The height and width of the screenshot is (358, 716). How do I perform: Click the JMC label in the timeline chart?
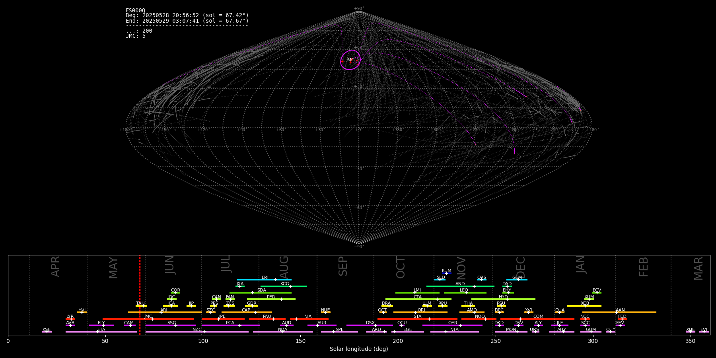click(x=148, y=317)
